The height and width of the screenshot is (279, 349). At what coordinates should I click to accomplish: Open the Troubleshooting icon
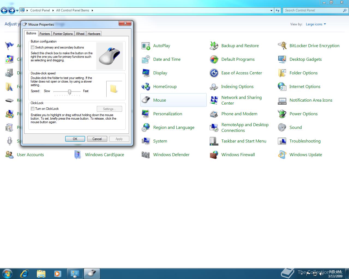[x=282, y=141]
